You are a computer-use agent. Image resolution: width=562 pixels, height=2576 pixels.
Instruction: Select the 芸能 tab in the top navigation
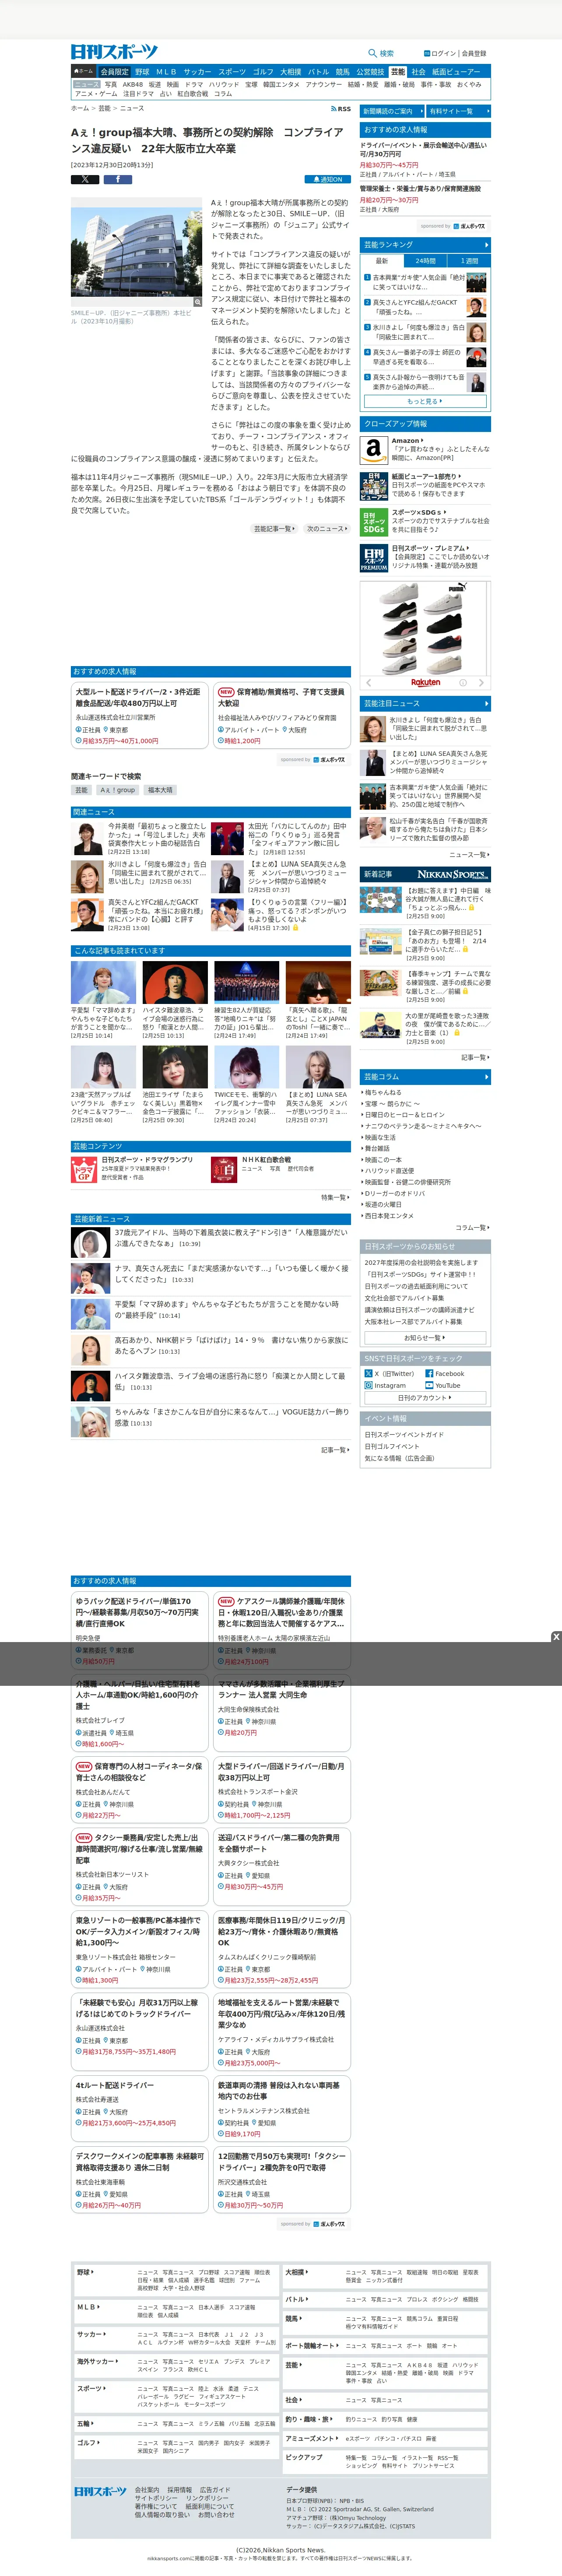398,72
